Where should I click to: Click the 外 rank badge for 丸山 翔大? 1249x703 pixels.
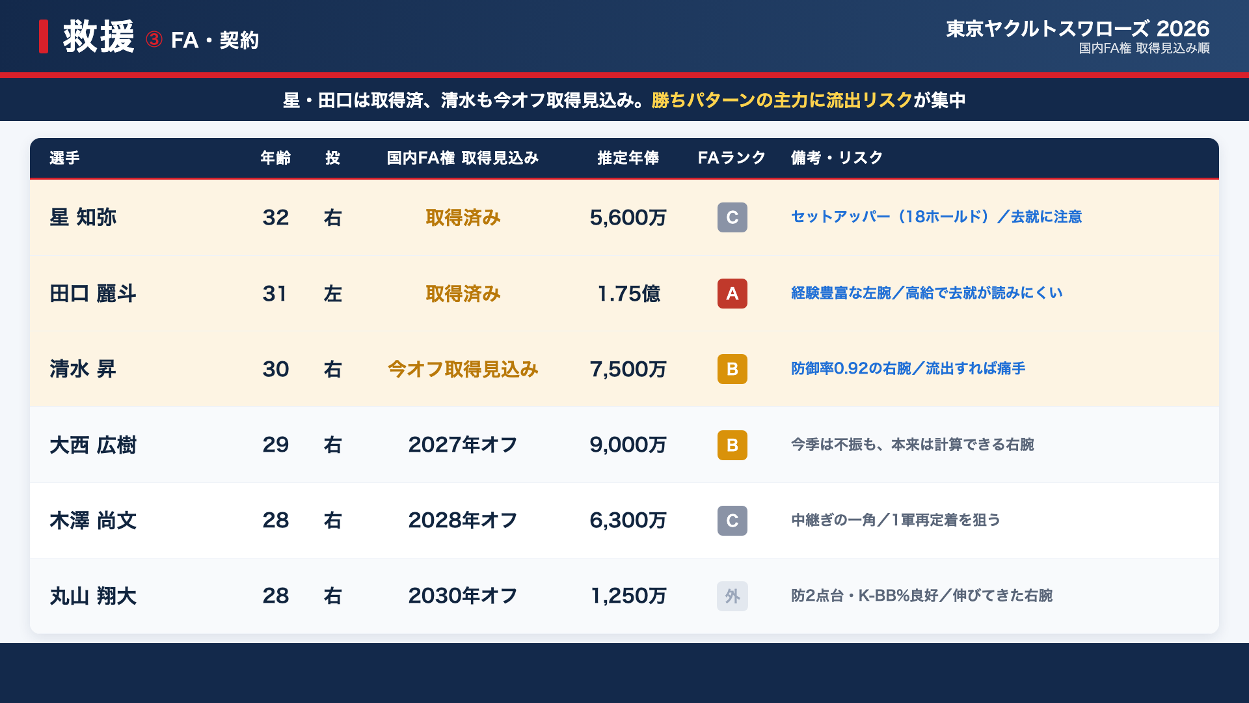pyautogui.click(x=732, y=596)
